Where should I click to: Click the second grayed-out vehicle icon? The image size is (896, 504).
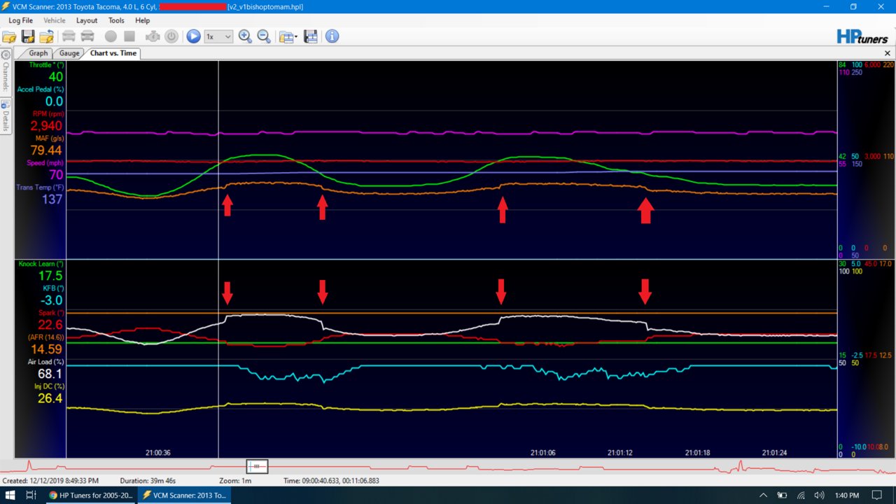tap(87, 36)
